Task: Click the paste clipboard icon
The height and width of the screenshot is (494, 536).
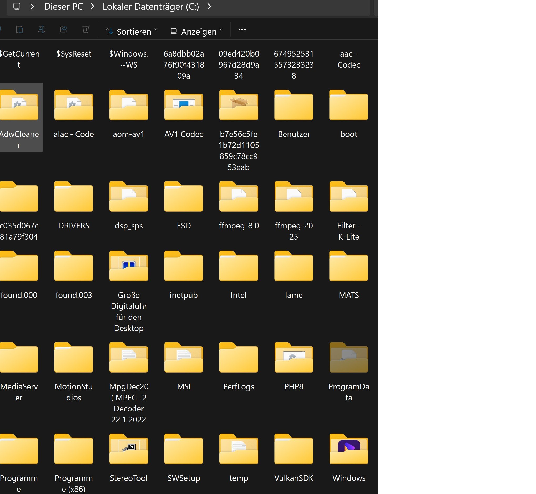Action: coord(19,29)
